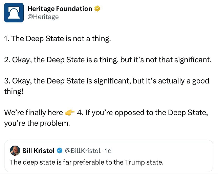This screenshot has width=218, height=174.
Task: Click the word "thing!" on the wrapped line
Action: [14, 91]
